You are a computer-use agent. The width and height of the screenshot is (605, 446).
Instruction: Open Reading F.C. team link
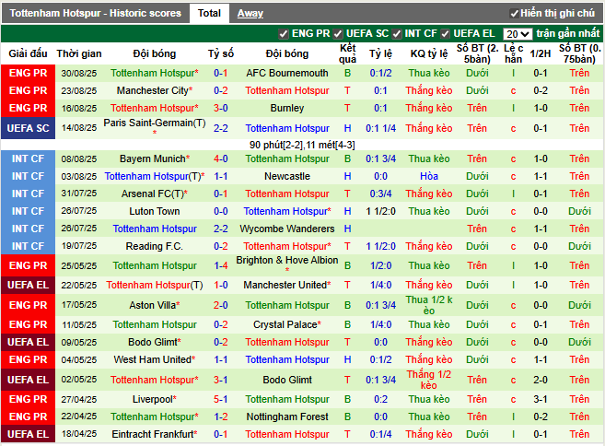(x=155, y=246)
